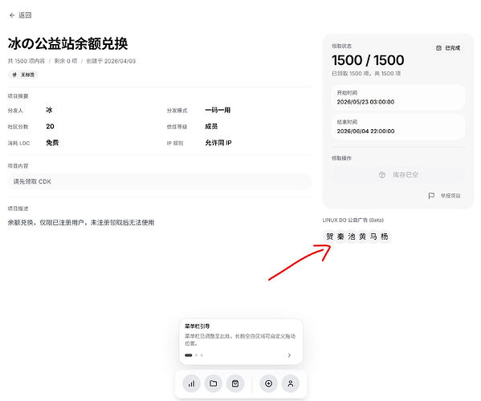Click the 创建于 2026/04/03 creation date text
This screenshot has width=481, height=401.
click(111, 61)
